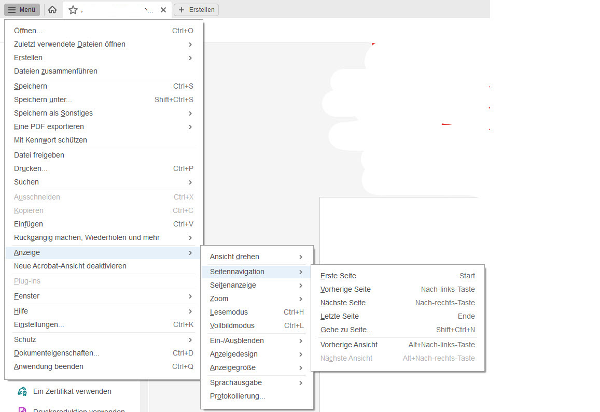The width and height of the screenshot is (600, 412).
Task: Click the Menü hamburger button
Action: click(22, 9)
